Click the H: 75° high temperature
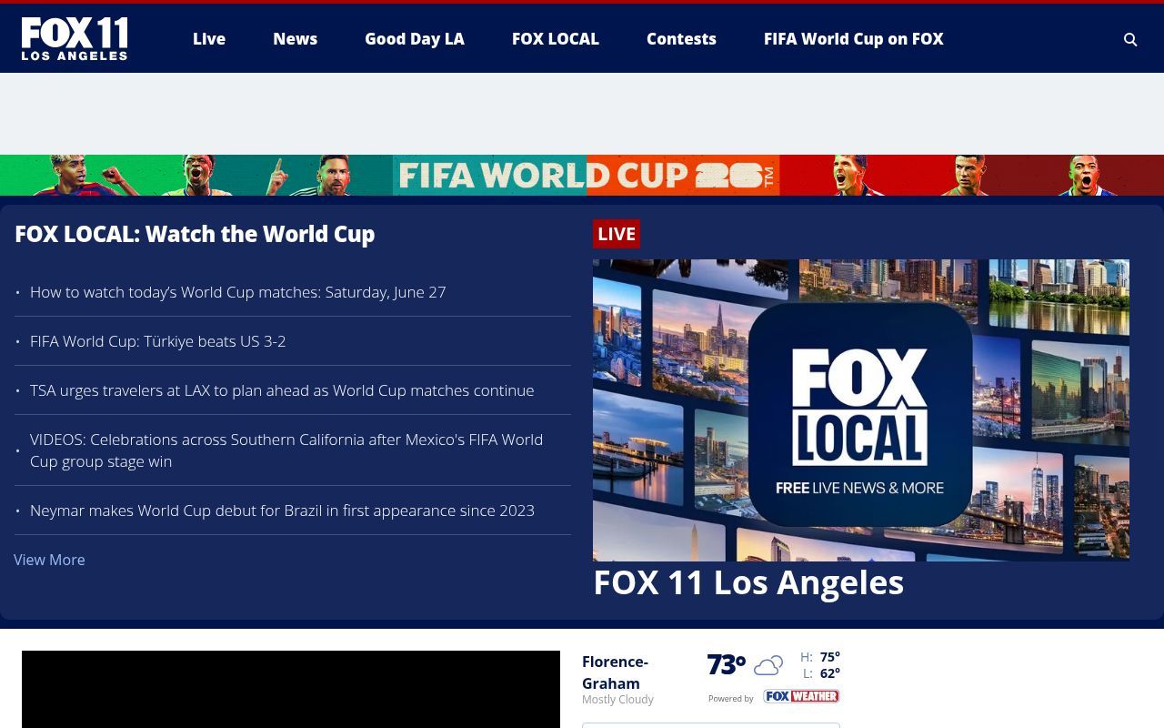 pyautogui.click(x=820, y=657)
